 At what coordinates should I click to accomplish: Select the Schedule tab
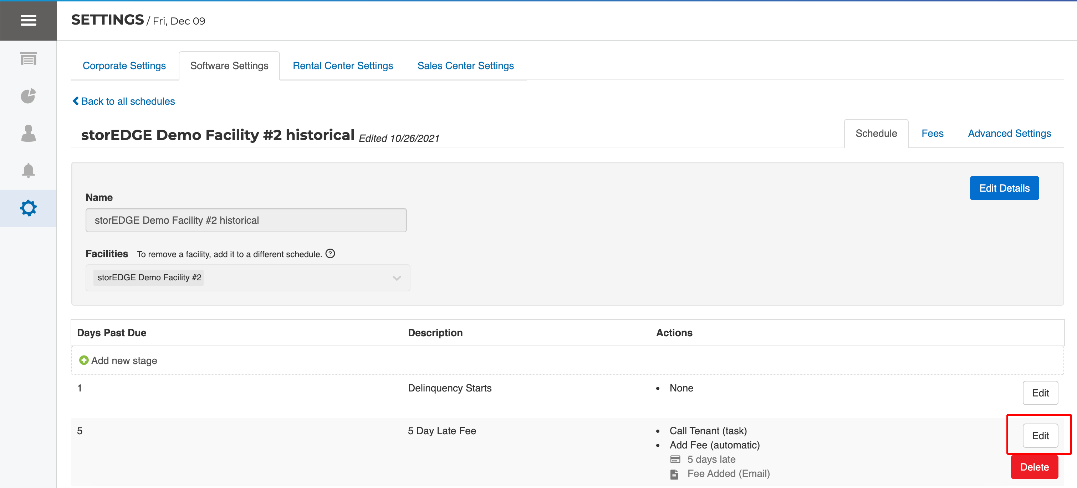pos(876,133)
